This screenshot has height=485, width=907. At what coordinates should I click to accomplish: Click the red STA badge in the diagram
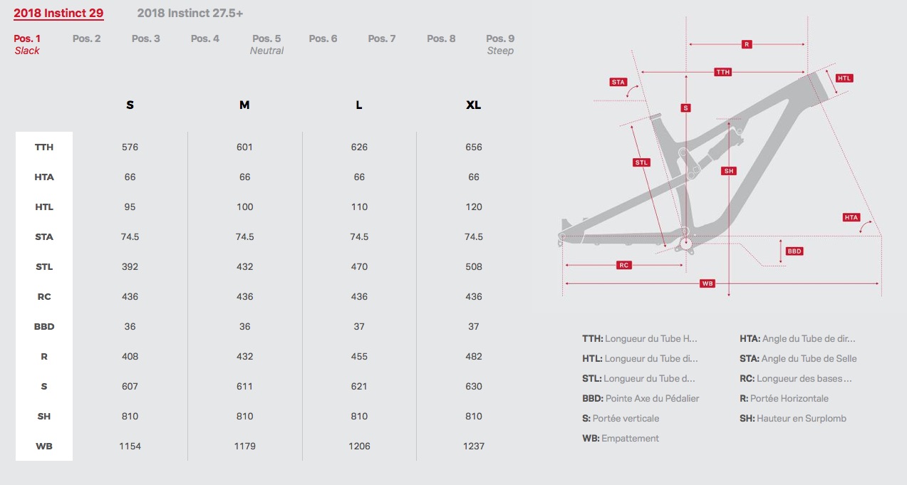tap(618, 82)
